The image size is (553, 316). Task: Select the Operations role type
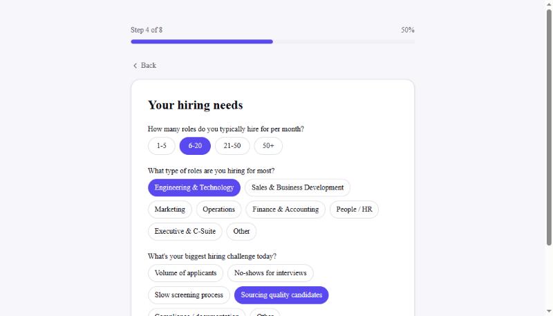218,210
